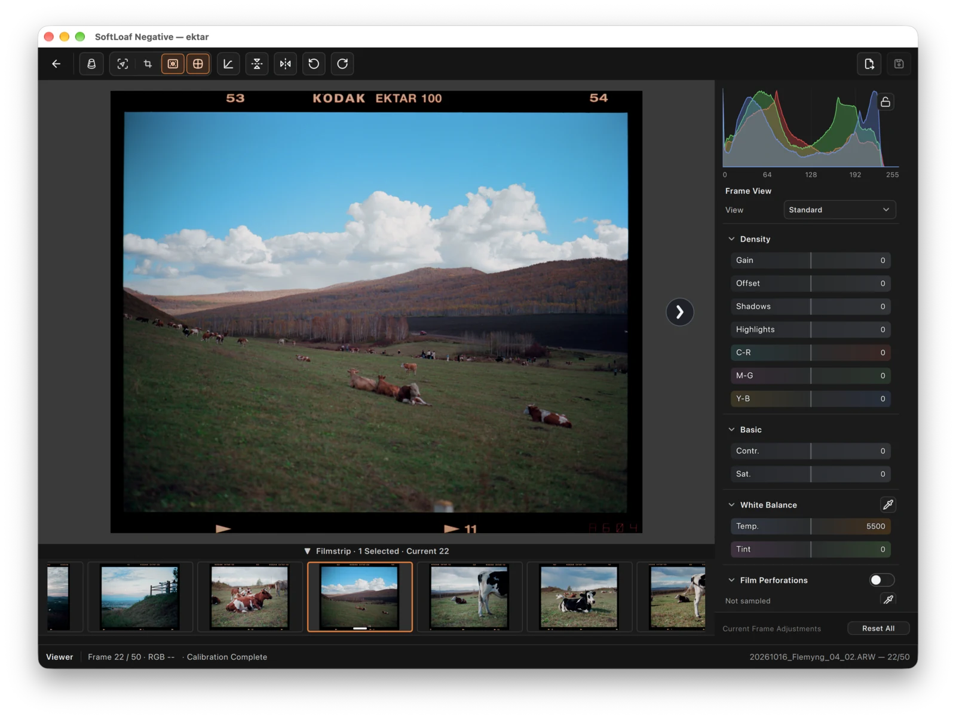Collapse the White Balance section
This screenshot has width=956, height=719.
pos(731,505)
